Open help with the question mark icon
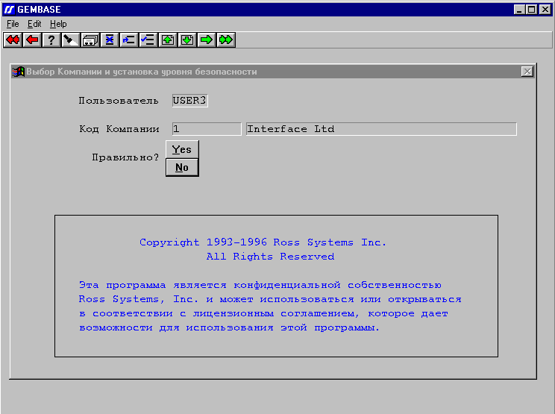 click(x=51, y=40)
